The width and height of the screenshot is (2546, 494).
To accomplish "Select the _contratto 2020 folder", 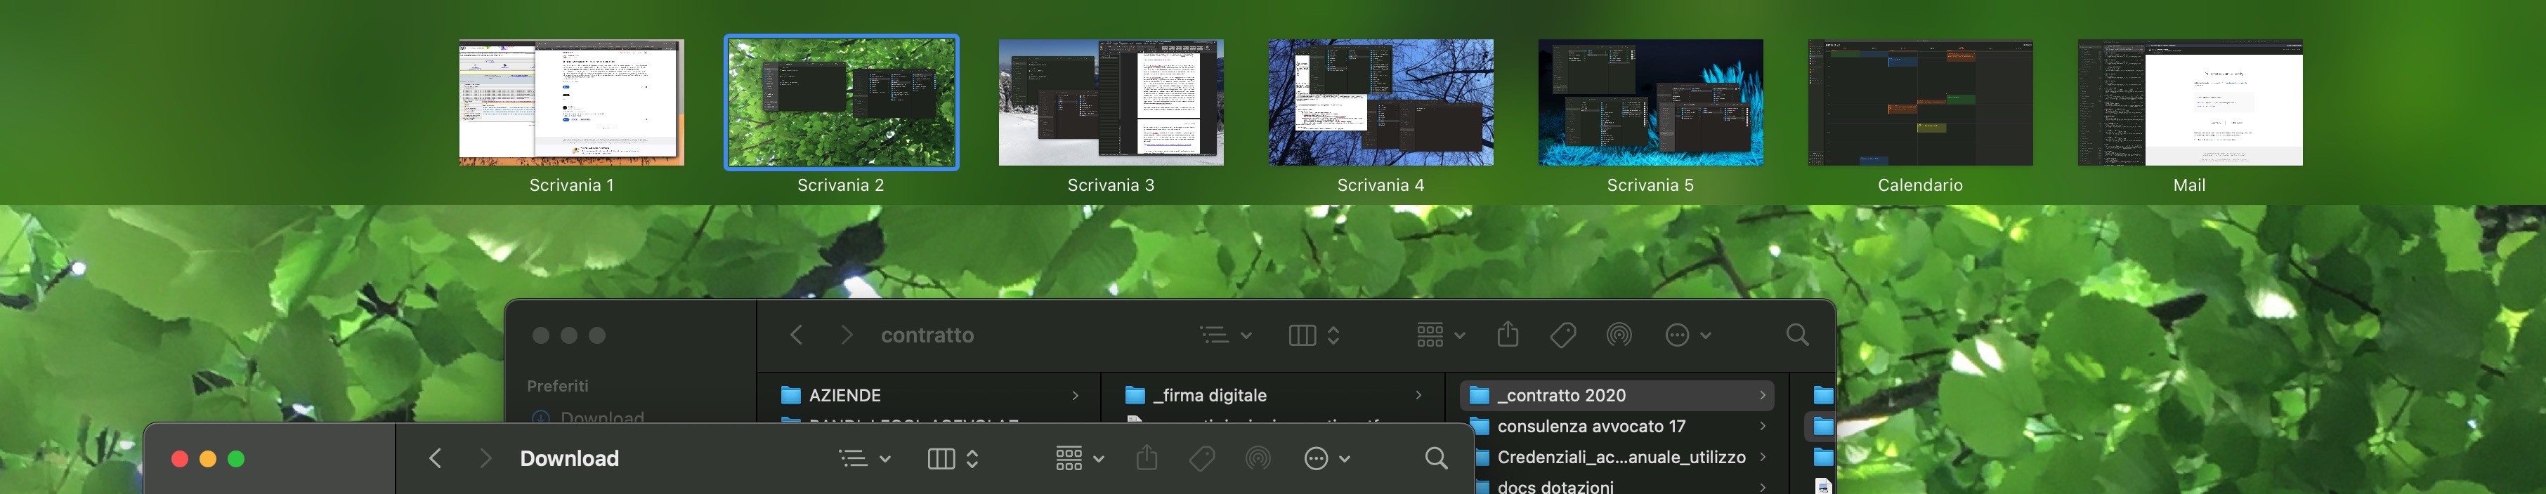I will (x=1617, y=395).
